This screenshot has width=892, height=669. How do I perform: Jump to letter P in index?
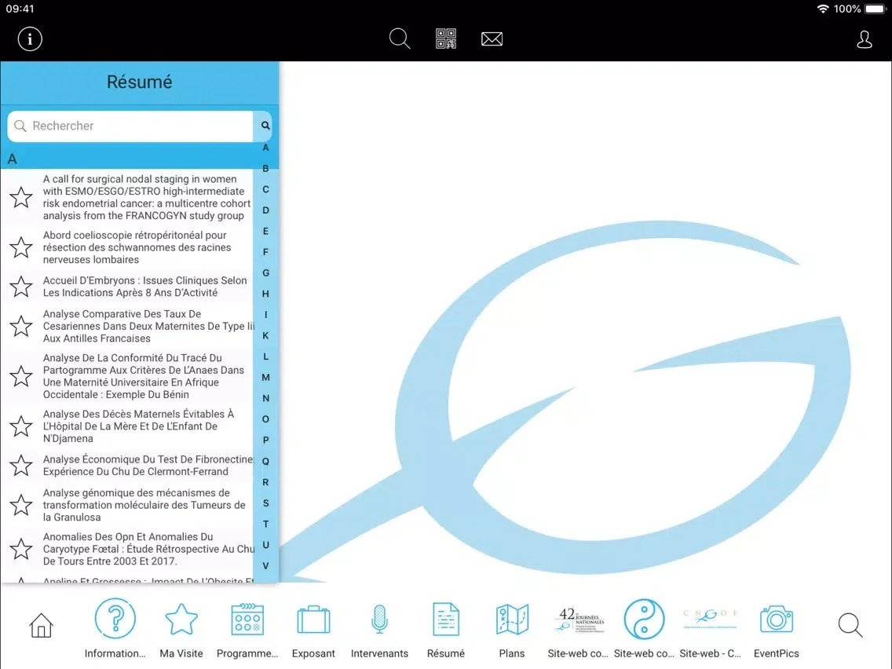265,441
